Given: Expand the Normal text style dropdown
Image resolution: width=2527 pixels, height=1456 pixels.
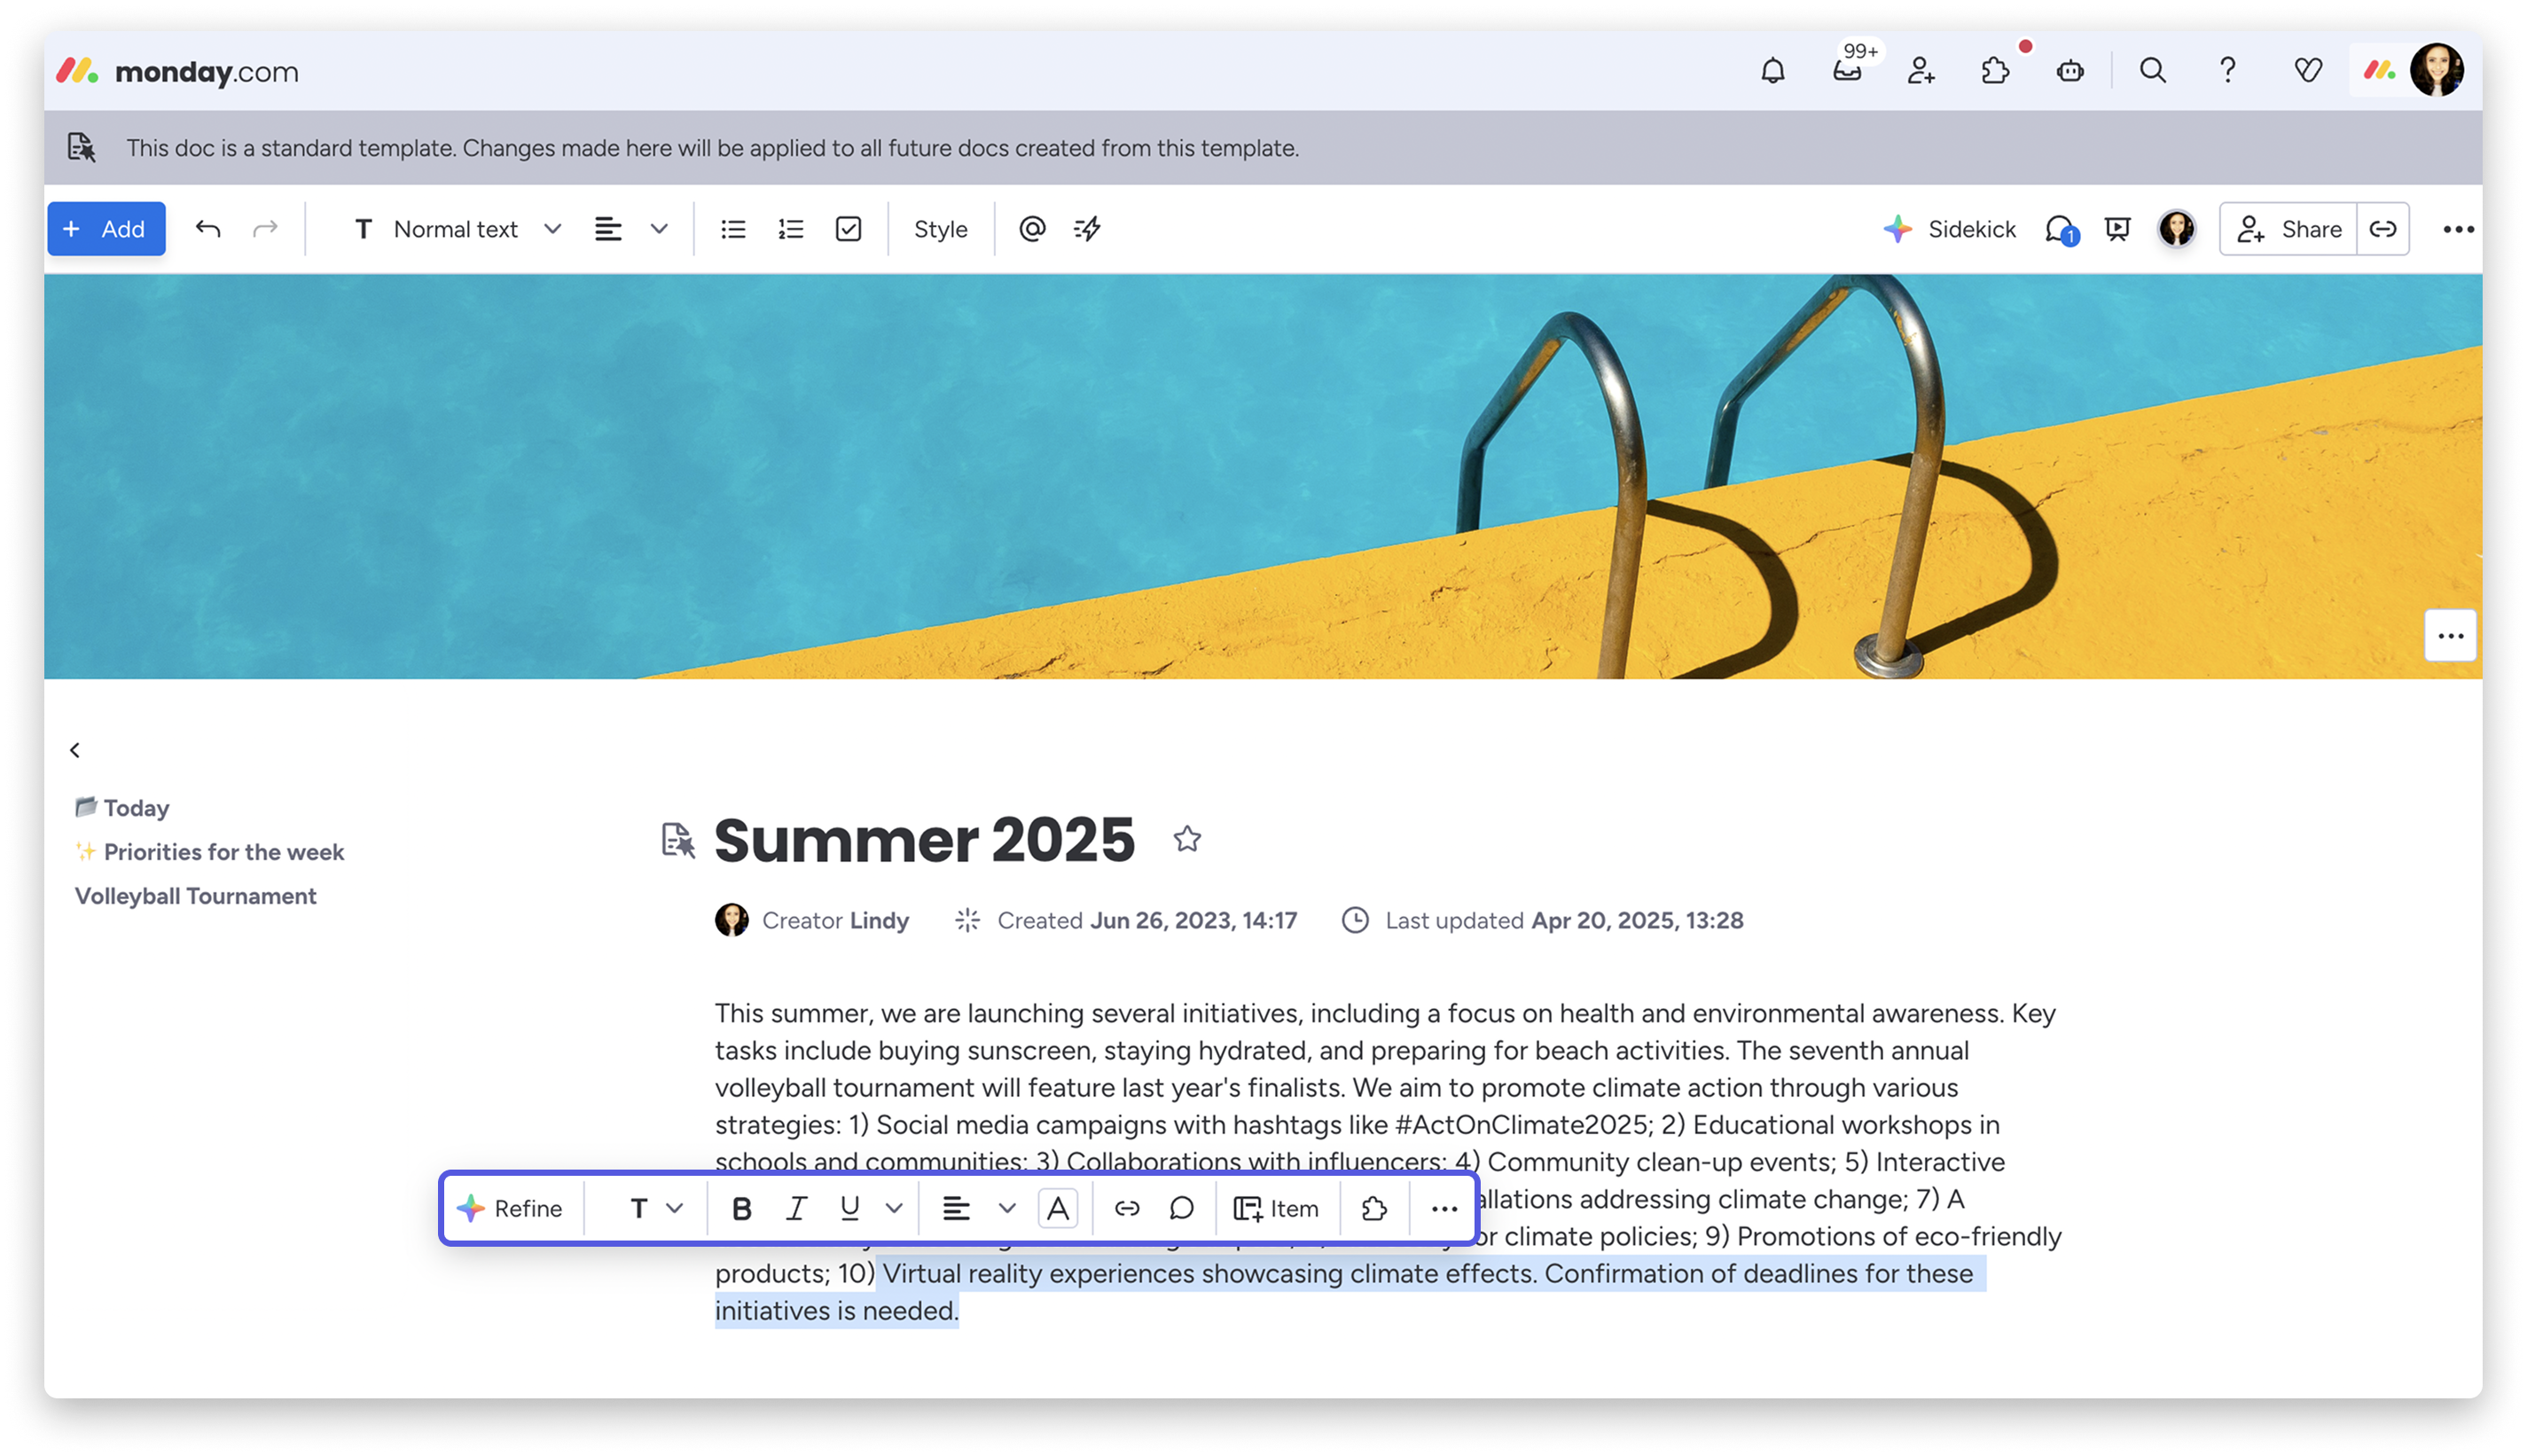Looking at the screenshot, I should coord(552,229).
